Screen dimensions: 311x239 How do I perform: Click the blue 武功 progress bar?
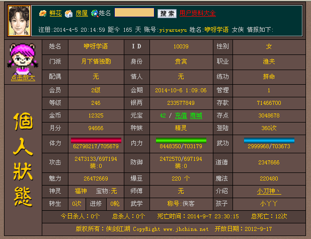[x=269, y=140]
